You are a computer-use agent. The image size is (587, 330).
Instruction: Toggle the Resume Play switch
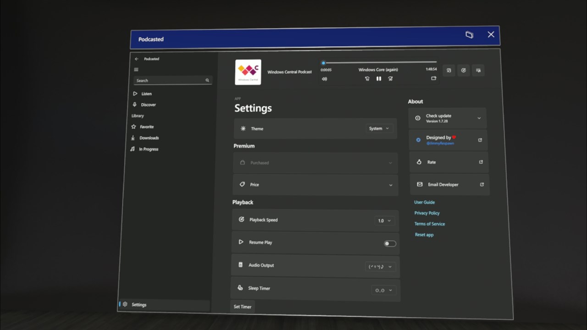390,243
